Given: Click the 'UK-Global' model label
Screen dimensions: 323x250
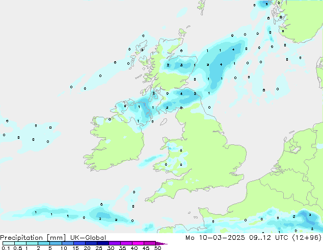Looking at the screenshot, I should point(88,238).
